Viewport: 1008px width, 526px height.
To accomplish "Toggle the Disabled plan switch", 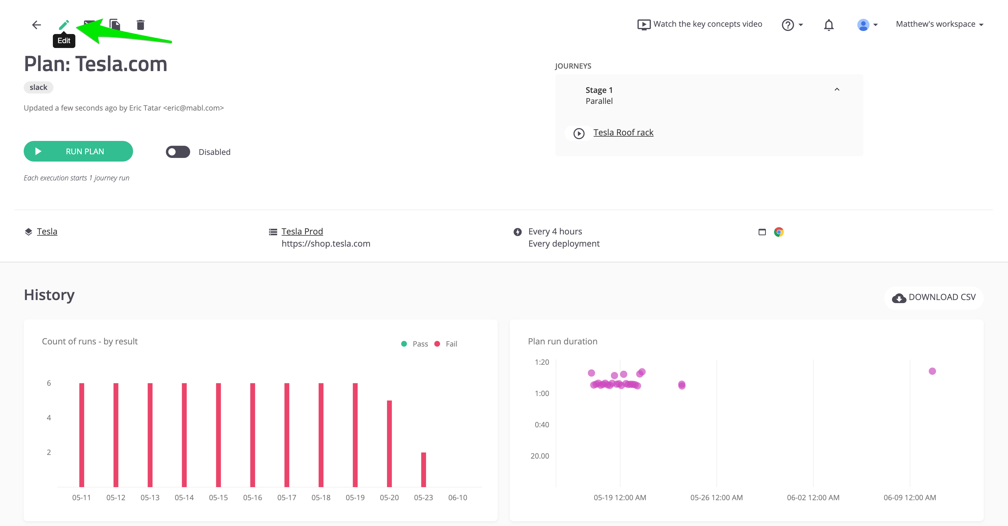I will tap(178, 152).
